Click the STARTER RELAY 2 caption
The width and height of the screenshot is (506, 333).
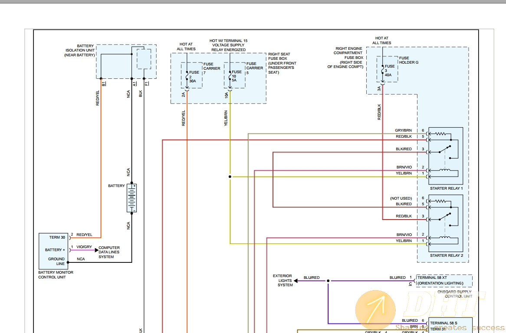[x=446, y=255]
